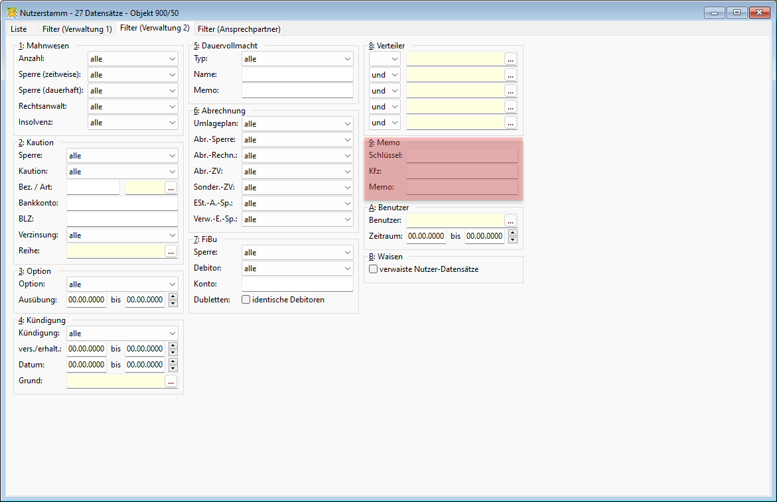Expand the Sperre (zeitweise) dropdown
Image resolution: width=777 pixels, height=502 pixels.
click(133, 75)
